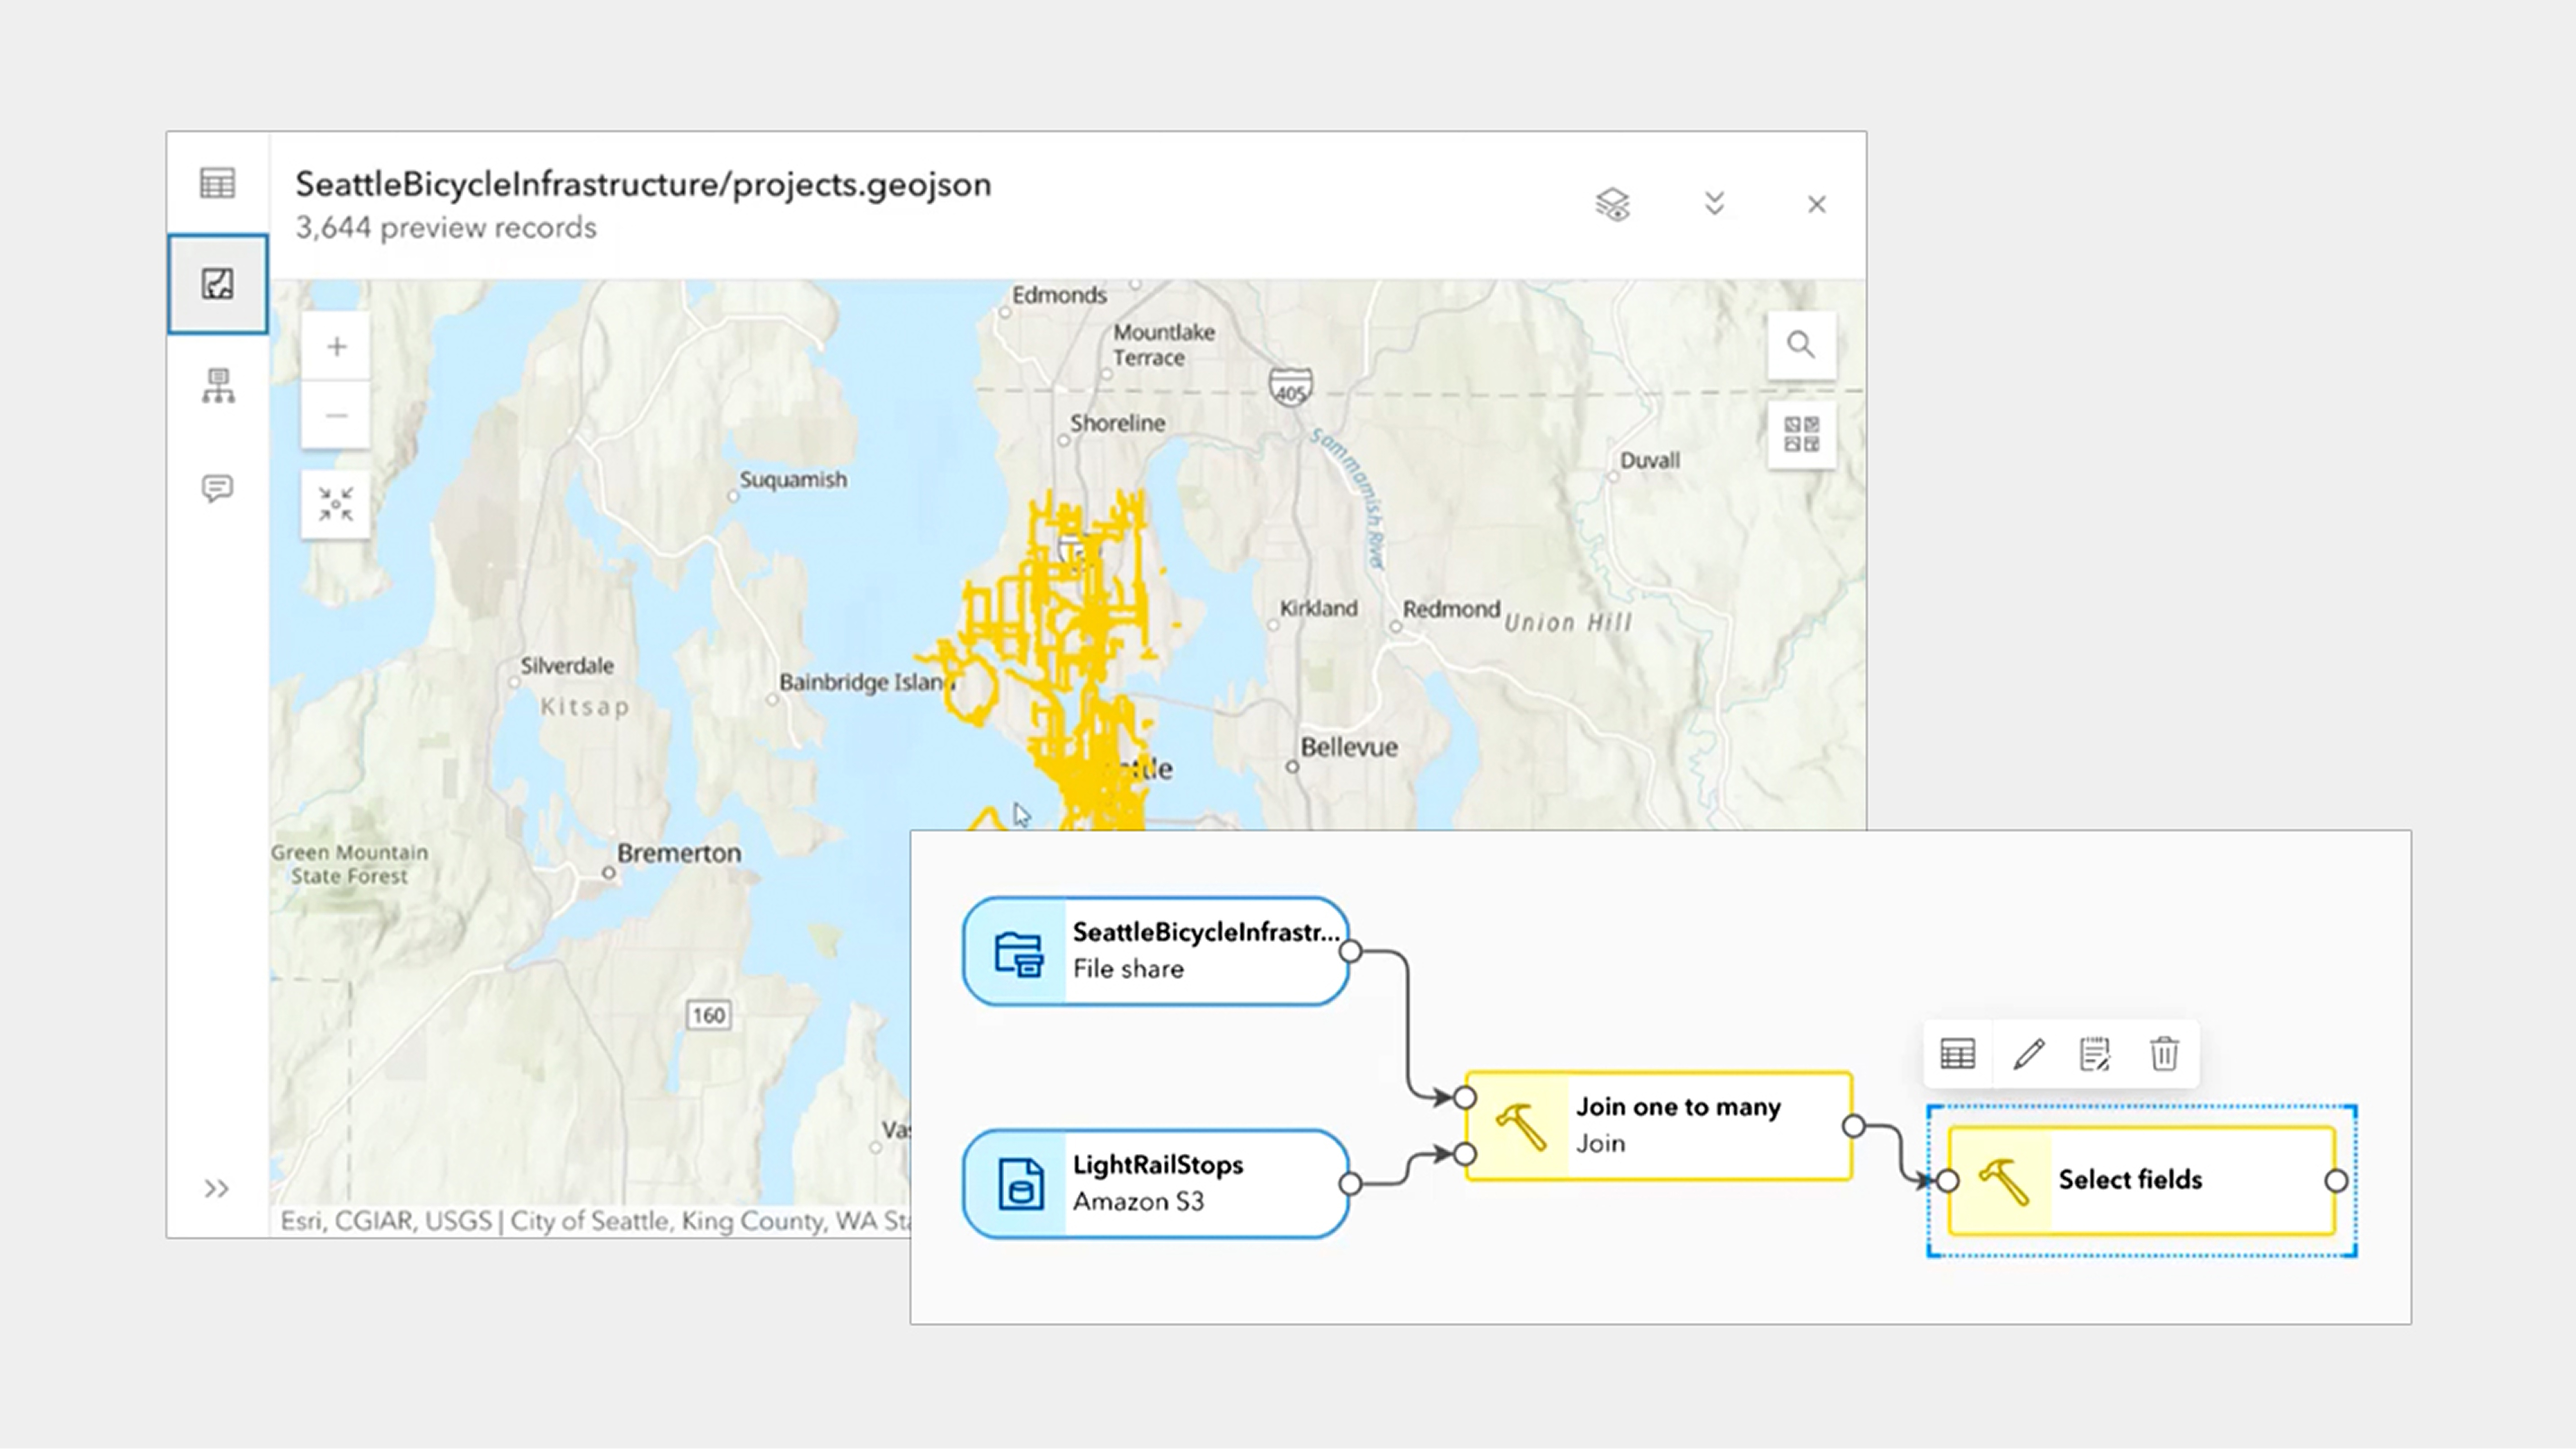Viewport: 2576px width, 1449px height.
Task: Open the schema view tab
Action: coord(218,386)
